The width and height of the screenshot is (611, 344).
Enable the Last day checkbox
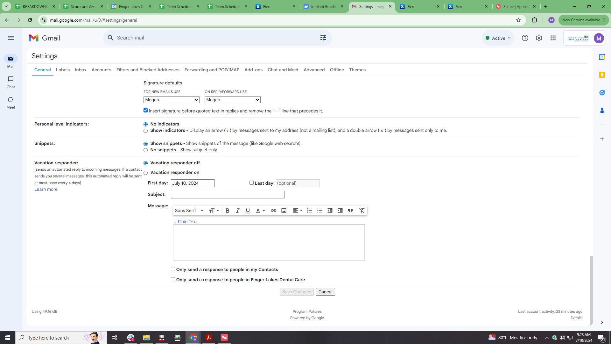coord(251,183)
